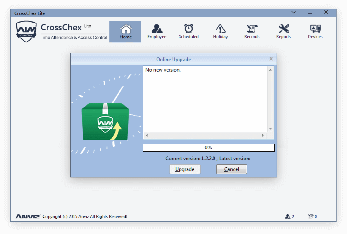
Task: Click the records count icon in status bar
Action: [x=310, y=216]
